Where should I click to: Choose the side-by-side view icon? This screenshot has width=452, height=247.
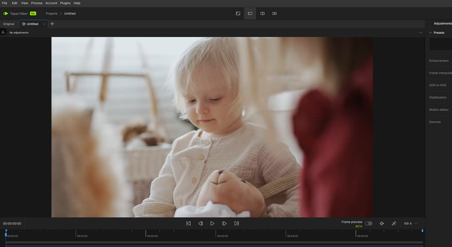[274, 14]
